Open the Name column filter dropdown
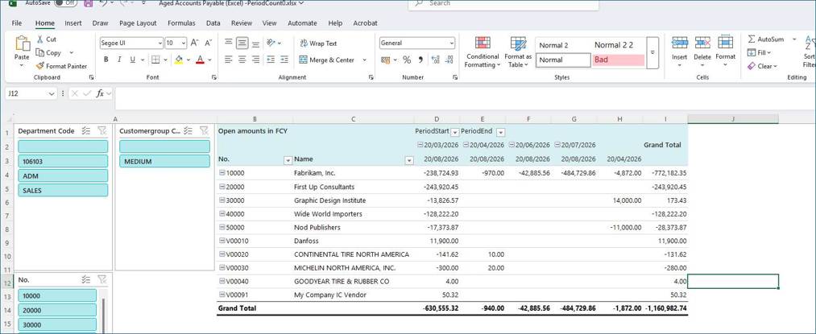Viewport: 816px width, 334px height. coord(409,160)
